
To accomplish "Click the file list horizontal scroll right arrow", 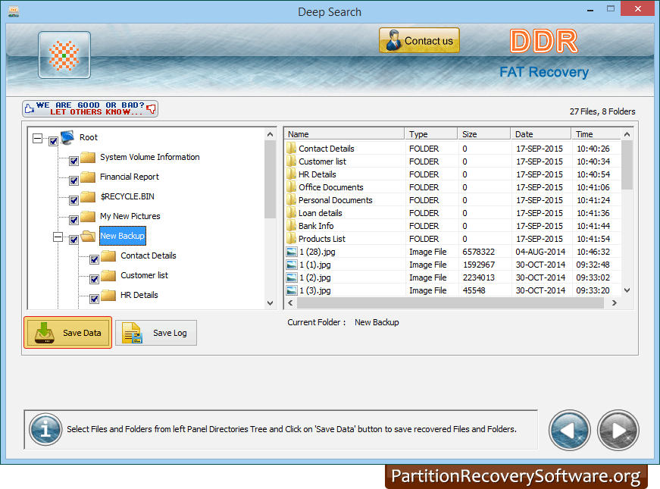I will pos(614,302).
